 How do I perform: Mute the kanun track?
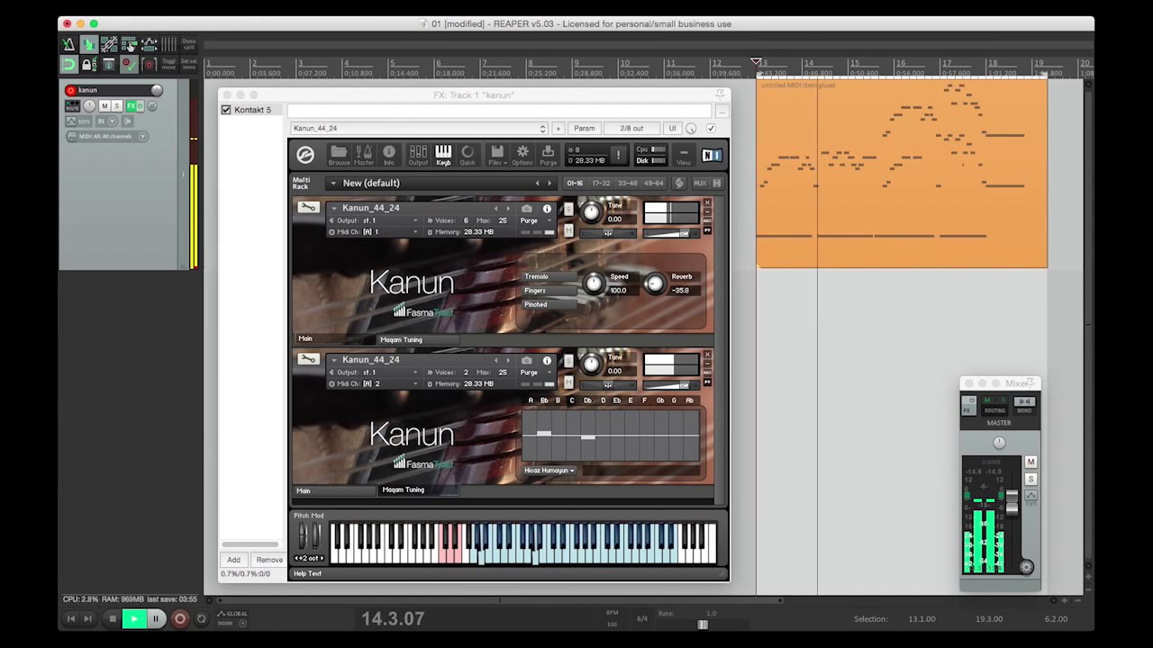pos(104,106)
